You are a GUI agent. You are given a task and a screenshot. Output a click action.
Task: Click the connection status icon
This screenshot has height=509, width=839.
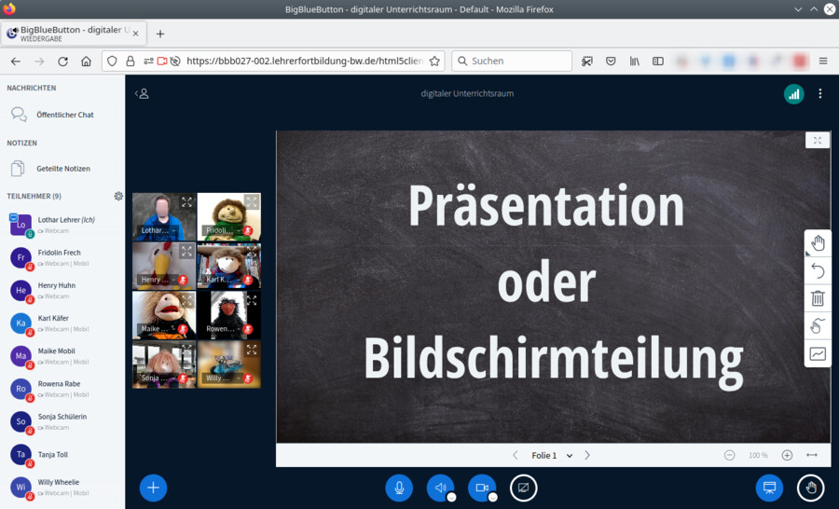(x=793, y=93)
